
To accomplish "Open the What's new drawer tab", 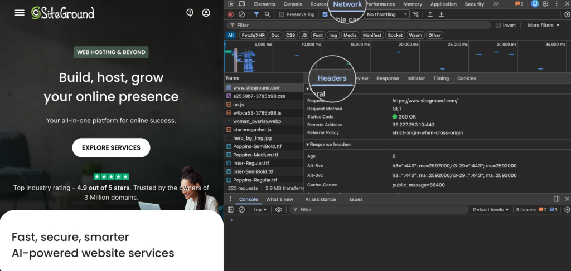I will click(279, 199).
